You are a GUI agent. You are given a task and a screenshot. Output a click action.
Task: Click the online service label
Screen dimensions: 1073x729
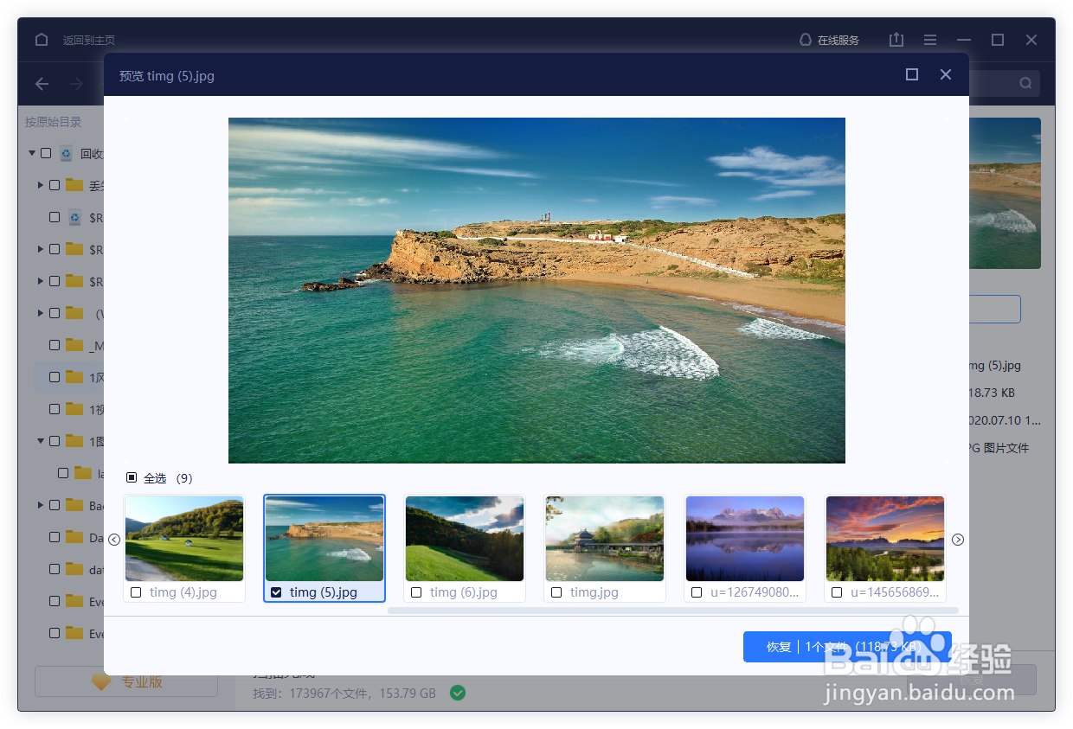[x=838, y=41]
